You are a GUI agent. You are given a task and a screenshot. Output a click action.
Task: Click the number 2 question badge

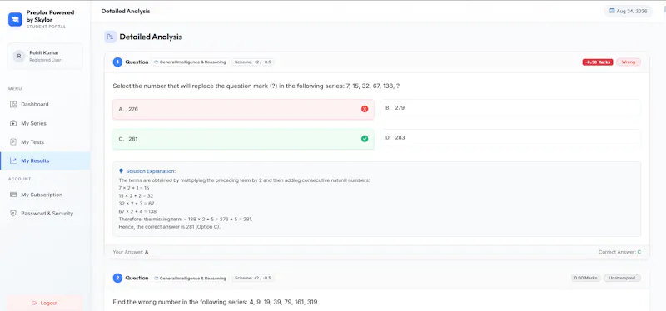pos(117,278)
